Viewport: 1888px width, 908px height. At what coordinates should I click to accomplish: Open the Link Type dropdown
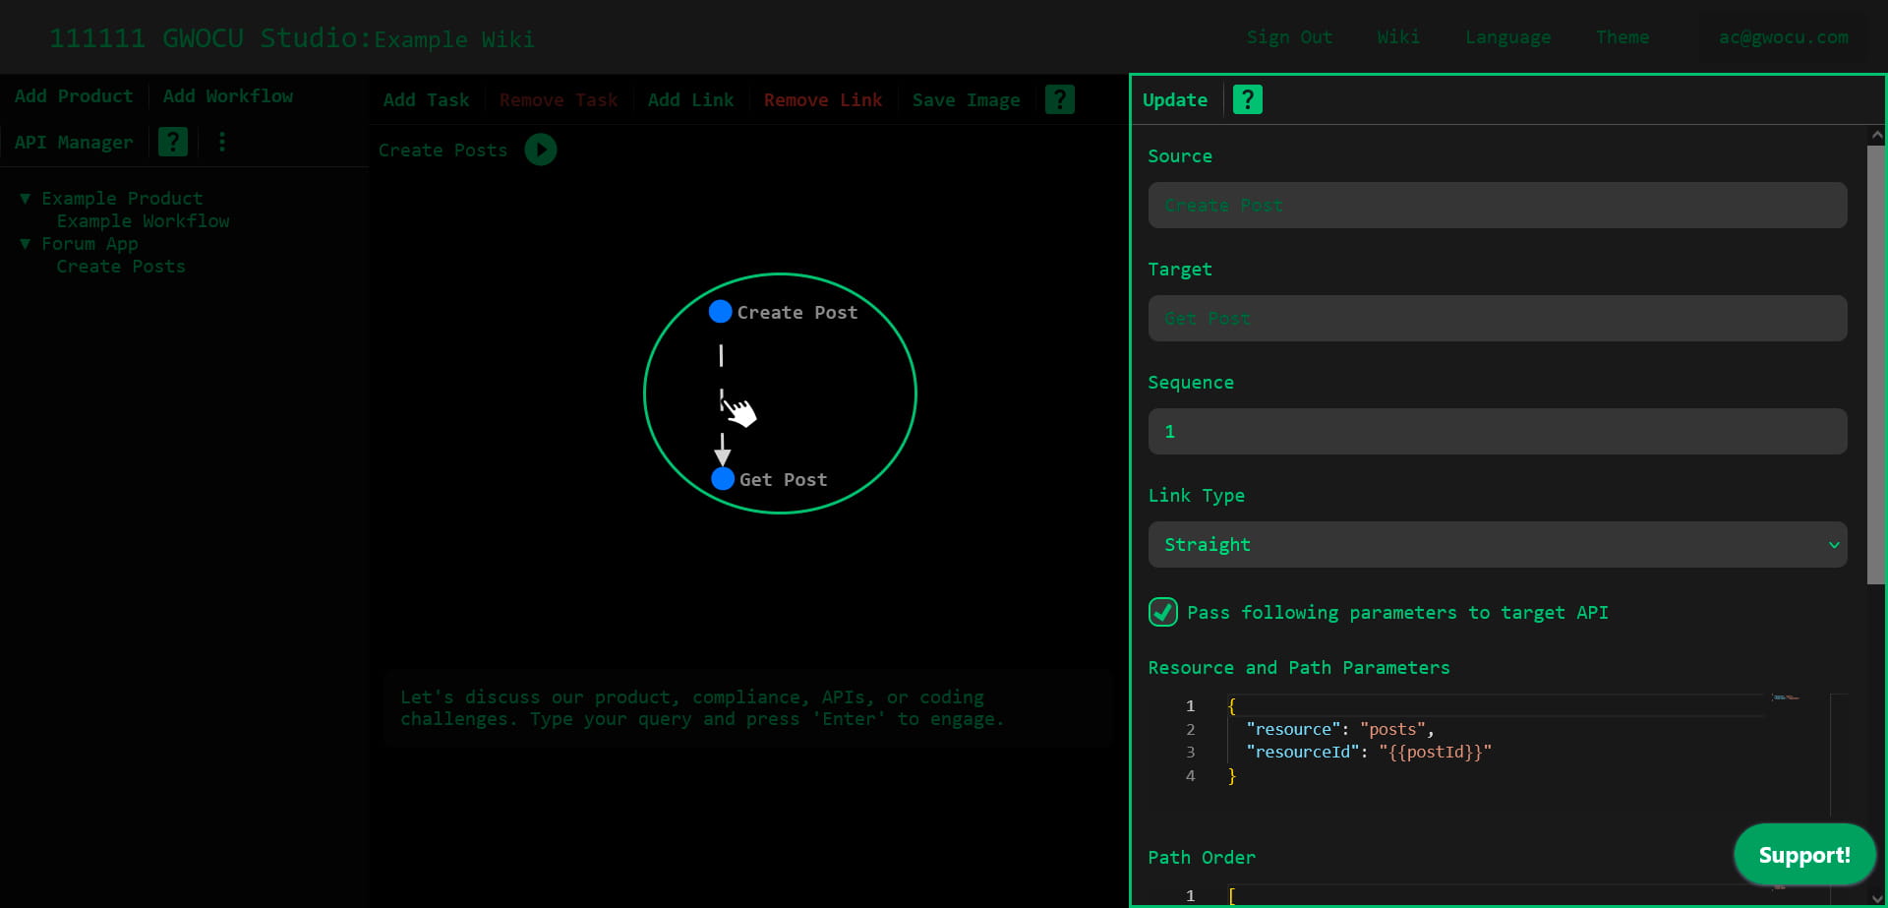pyautogui.click(x=1497, y=544)
